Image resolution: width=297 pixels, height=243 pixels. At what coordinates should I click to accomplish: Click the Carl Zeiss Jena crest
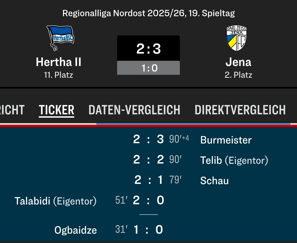236,38
